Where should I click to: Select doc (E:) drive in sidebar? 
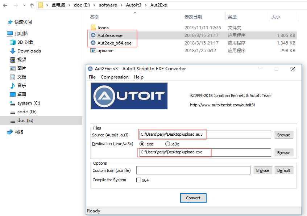(41, 120)
